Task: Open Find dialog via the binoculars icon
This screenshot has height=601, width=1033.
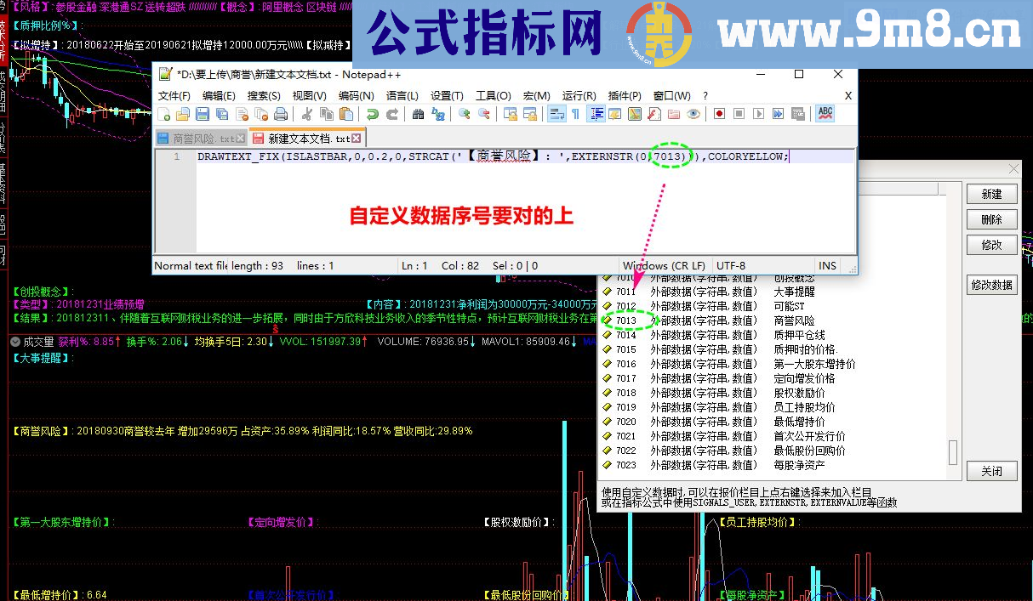Action: coord(418,114)
